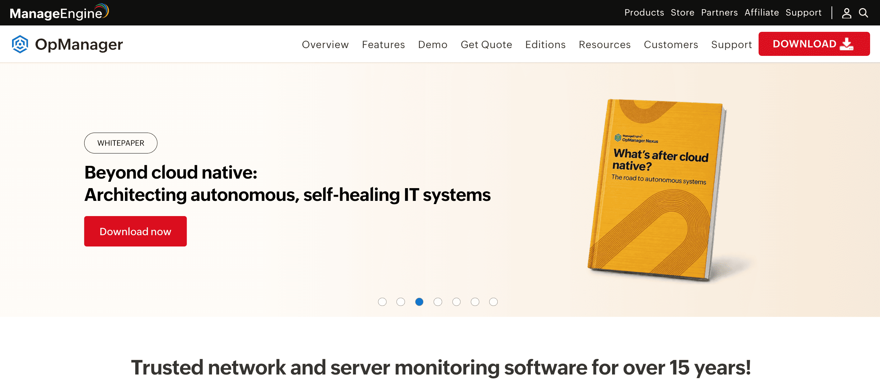Open the Affiliate link
Image resolution: width=880 pixels, height=389 pixels.
[x=762, y=13]
